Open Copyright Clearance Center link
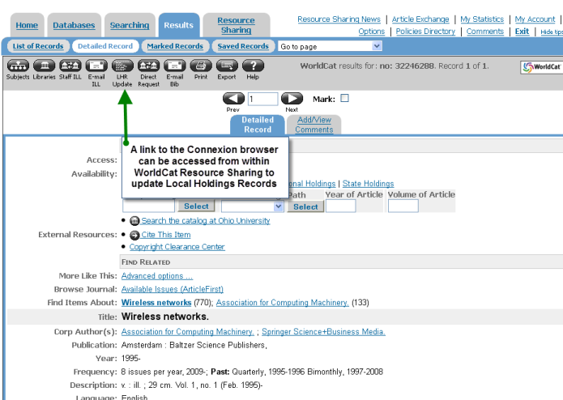The image size is (563, 400). (x=177, y=247)
